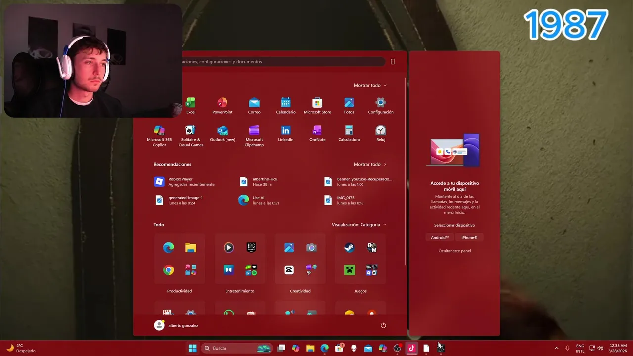This screenshot has height=356, width=633.
Task: Toggle phone panel icon beside search
Action: click(393, 62)
